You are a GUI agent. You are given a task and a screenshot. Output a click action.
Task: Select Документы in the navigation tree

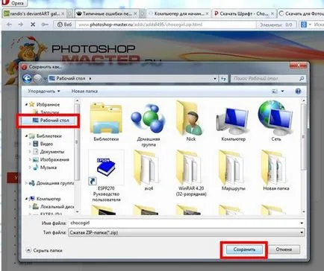pyautogui.click(x=52, y=152)
